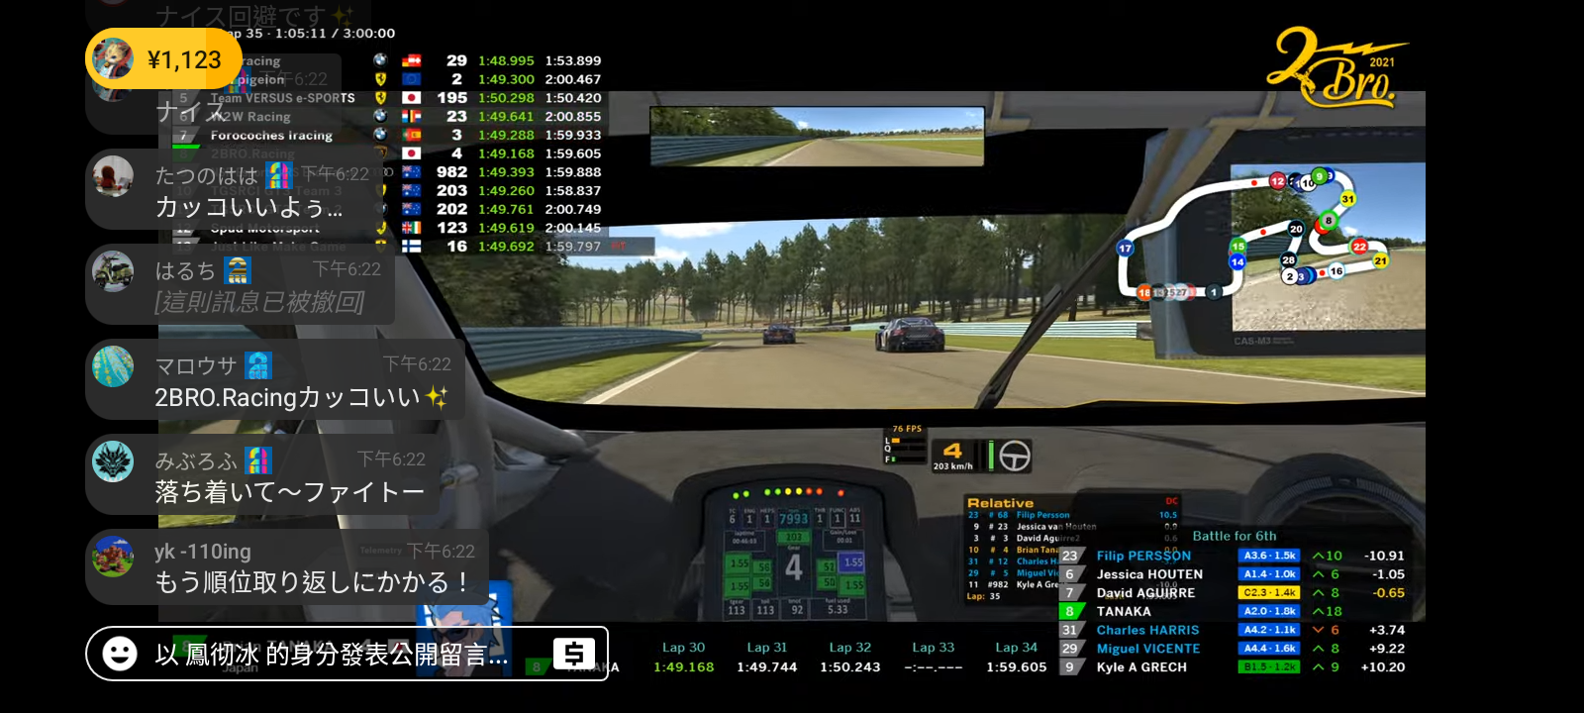The width and height of the screenshot is (1584, 713).
Task: Tap the Lap 32 time 1:50.243
Action: pyautogui.click(x=849, y=667)
